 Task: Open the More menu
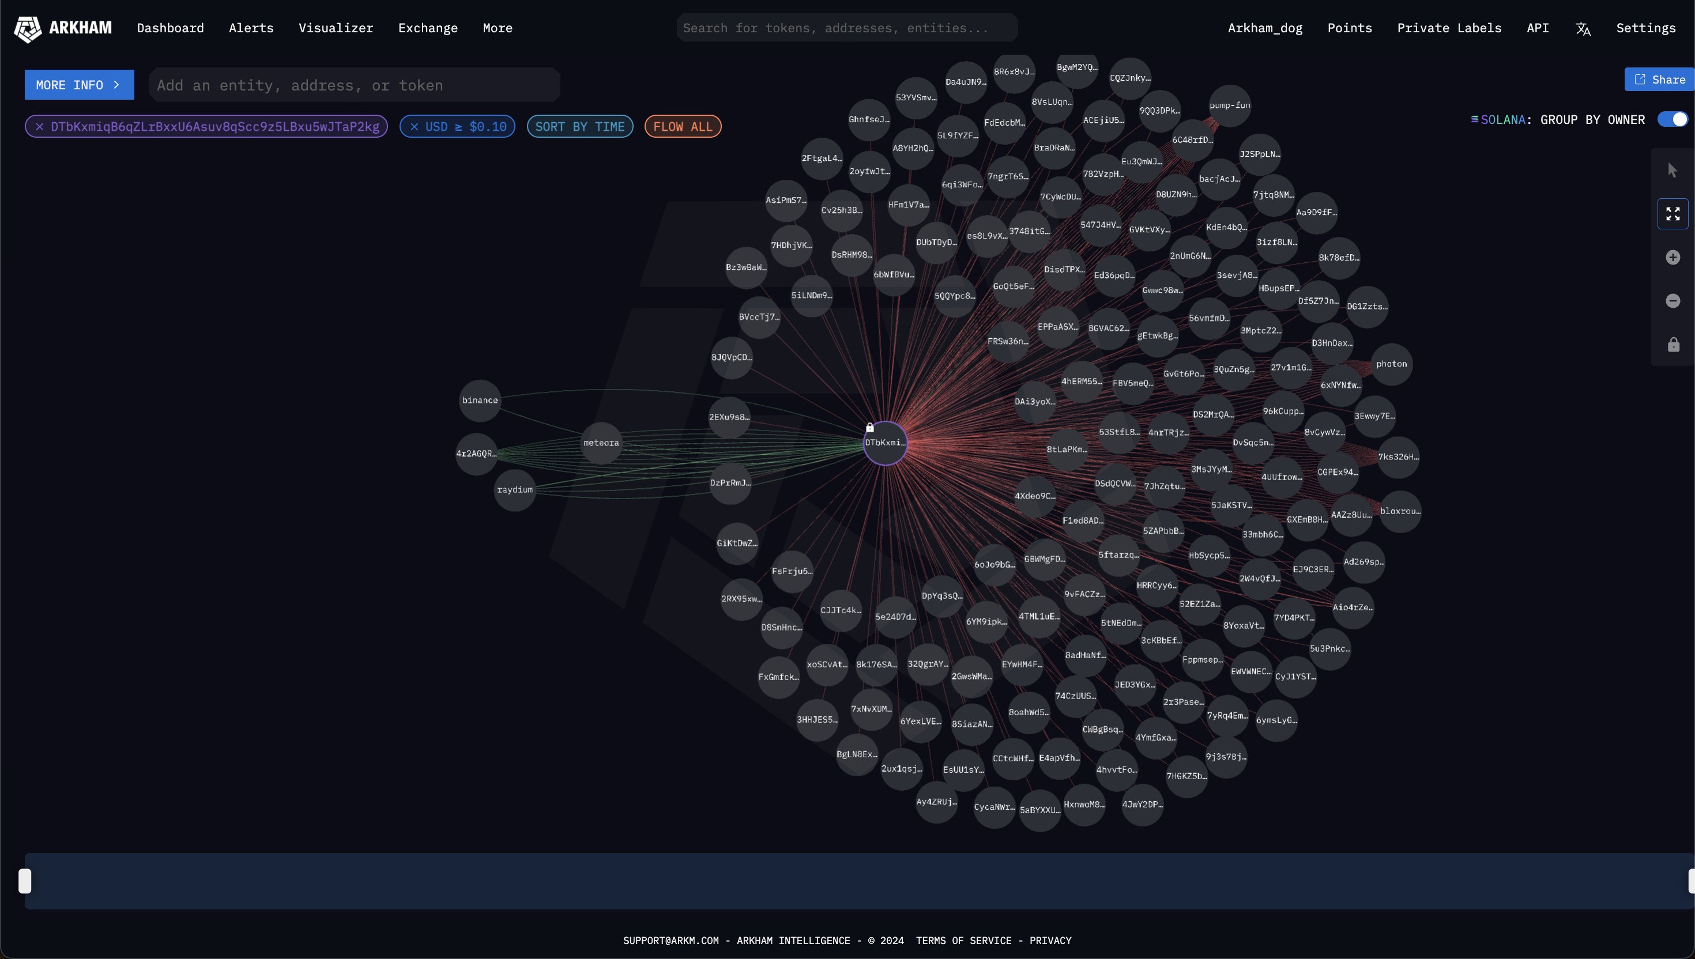click(498, 28)
